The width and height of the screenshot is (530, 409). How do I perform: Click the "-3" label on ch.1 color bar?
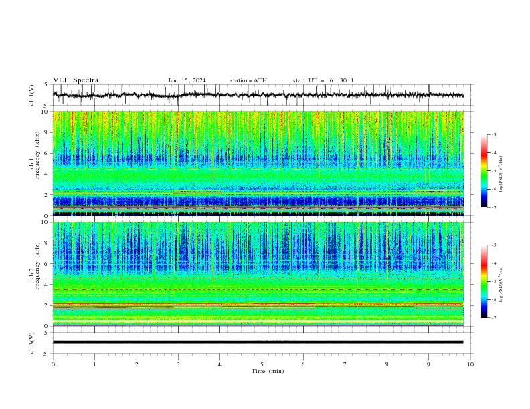click(x=494, y=134)
